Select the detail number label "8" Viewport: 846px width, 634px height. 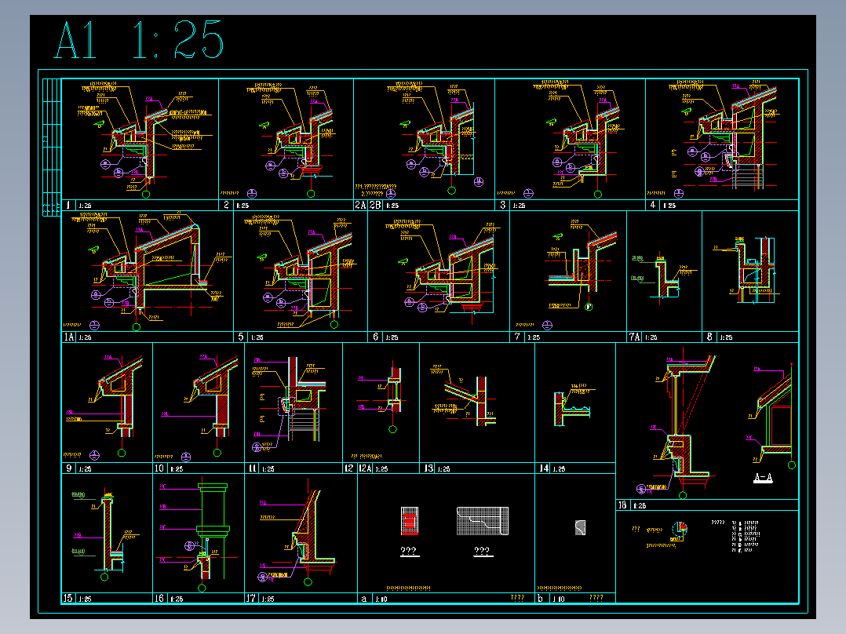[x=709, y=337]
